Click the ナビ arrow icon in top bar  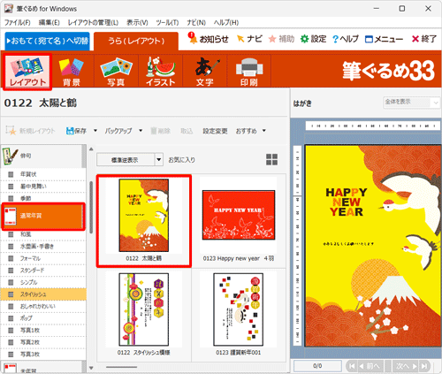240,39
